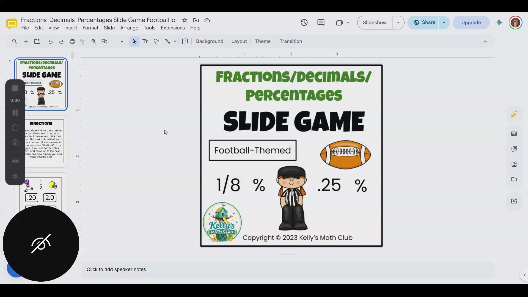Search the menus magnifier icon
Image resolution: width=528 pixels, height=297 pixels.
pyautogui.click(x=15, y=41)
